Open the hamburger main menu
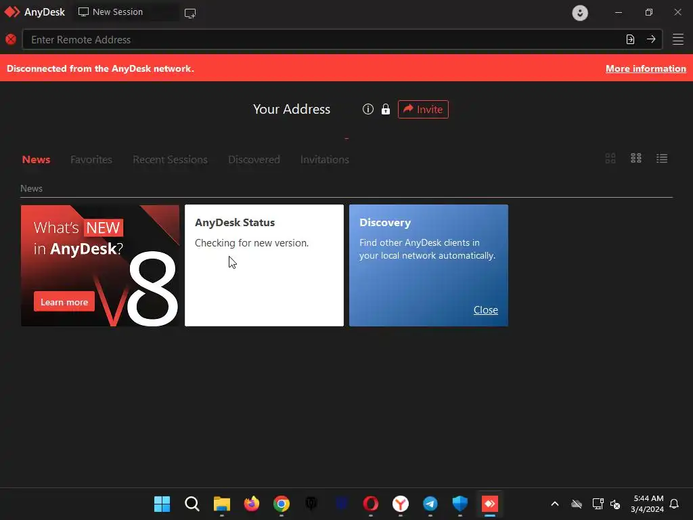The height and width of the screenshot is (520, 693). (x=678, y=39)
